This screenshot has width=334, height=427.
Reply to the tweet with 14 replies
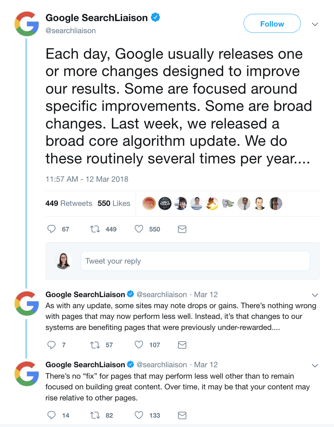pyautogui.click(x=51, y=415)
